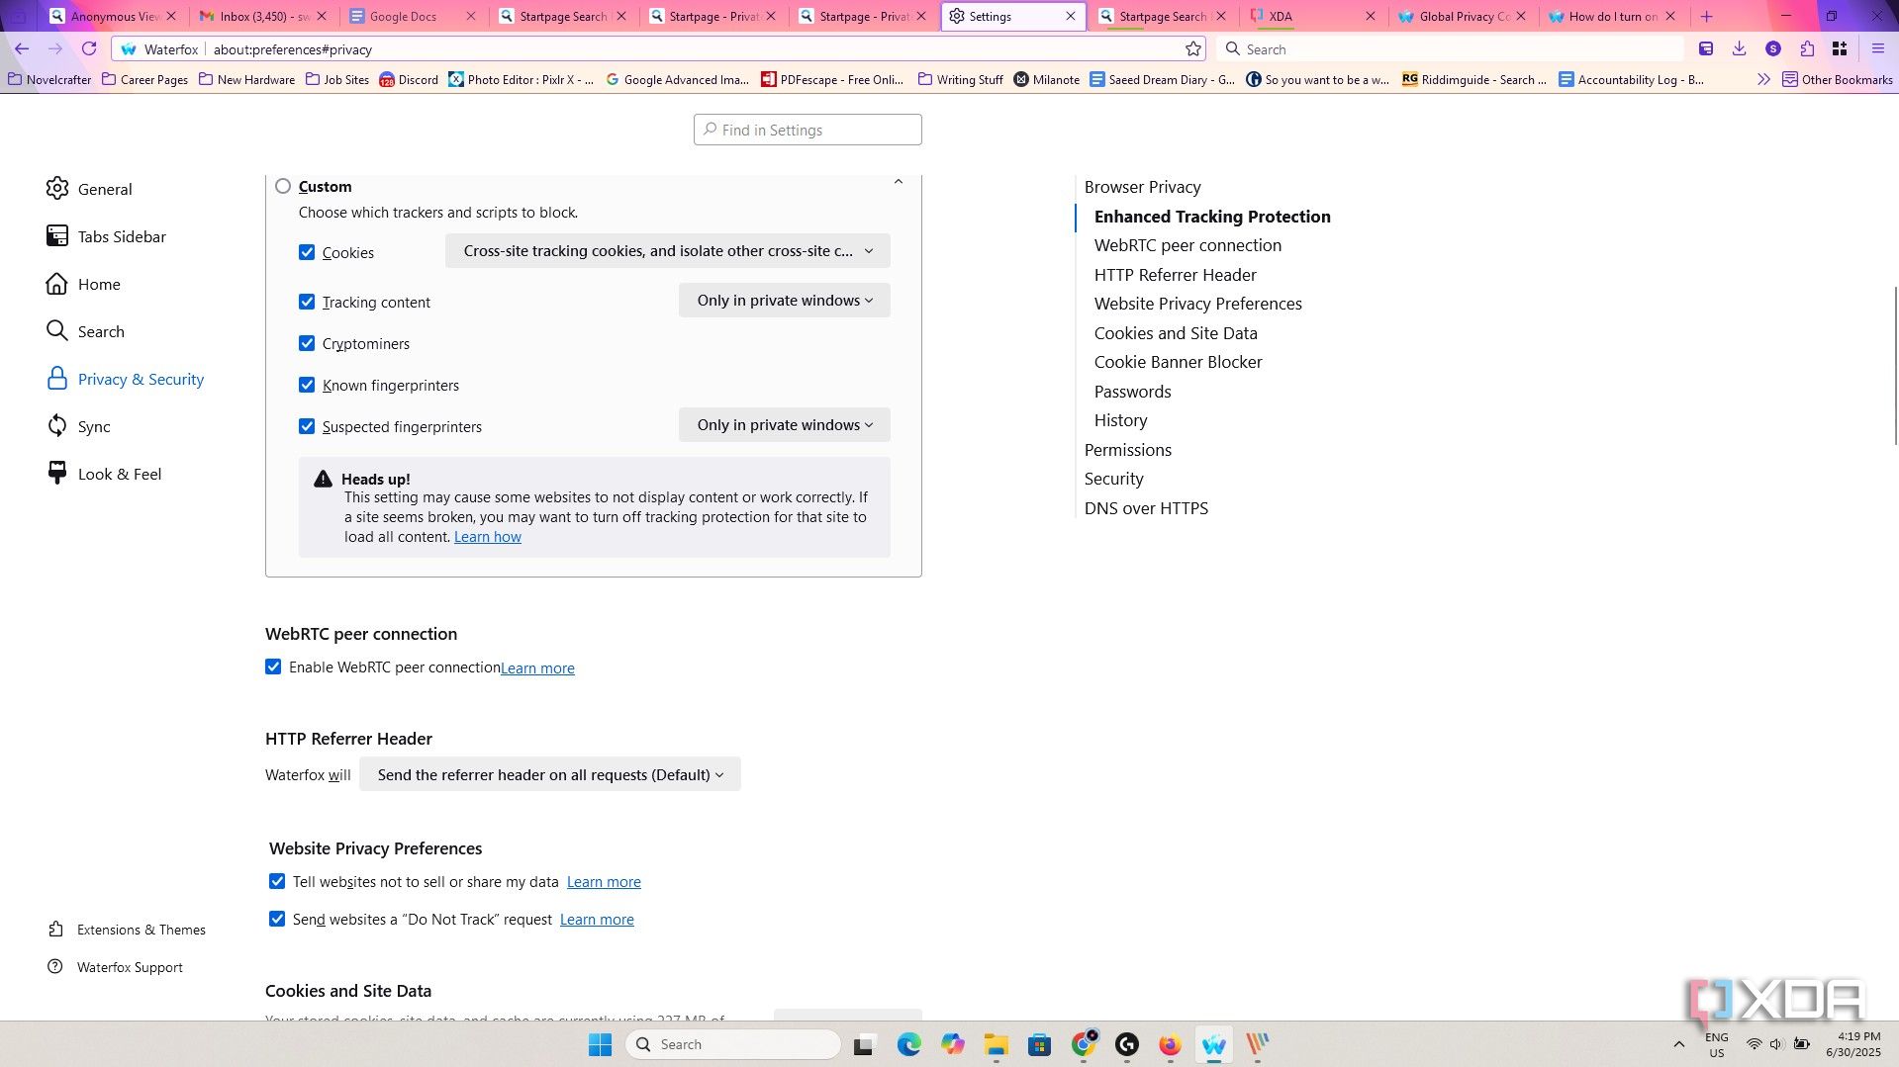Bookmark this page with the star icon

[1193, 48]
